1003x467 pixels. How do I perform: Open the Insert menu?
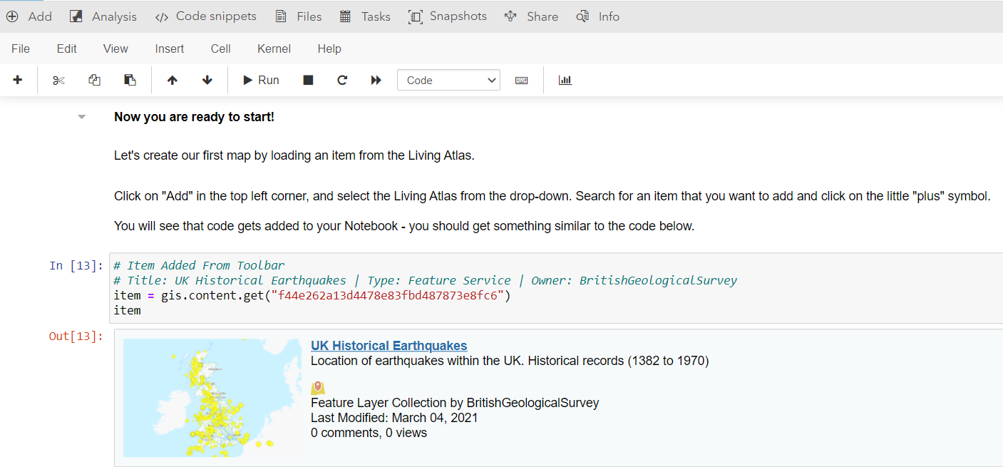170,49
